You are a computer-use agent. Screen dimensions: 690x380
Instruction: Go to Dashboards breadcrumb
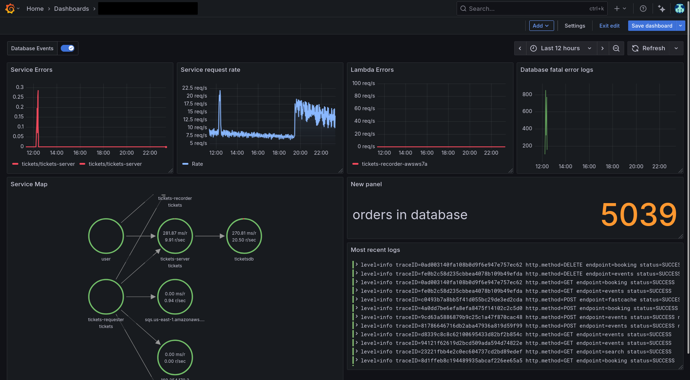point(71,9)
